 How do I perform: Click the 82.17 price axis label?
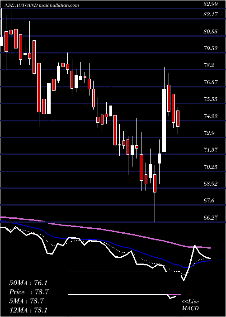[x=211, y=14]
